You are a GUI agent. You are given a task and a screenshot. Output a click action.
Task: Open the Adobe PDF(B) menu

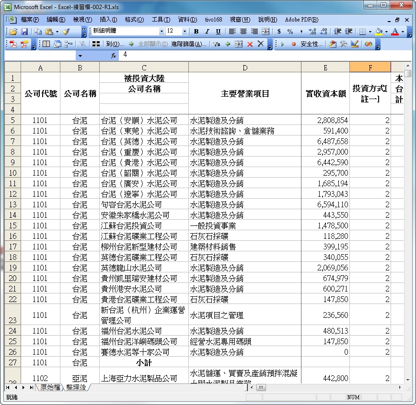pyautogui.click(x=301, y=20)
